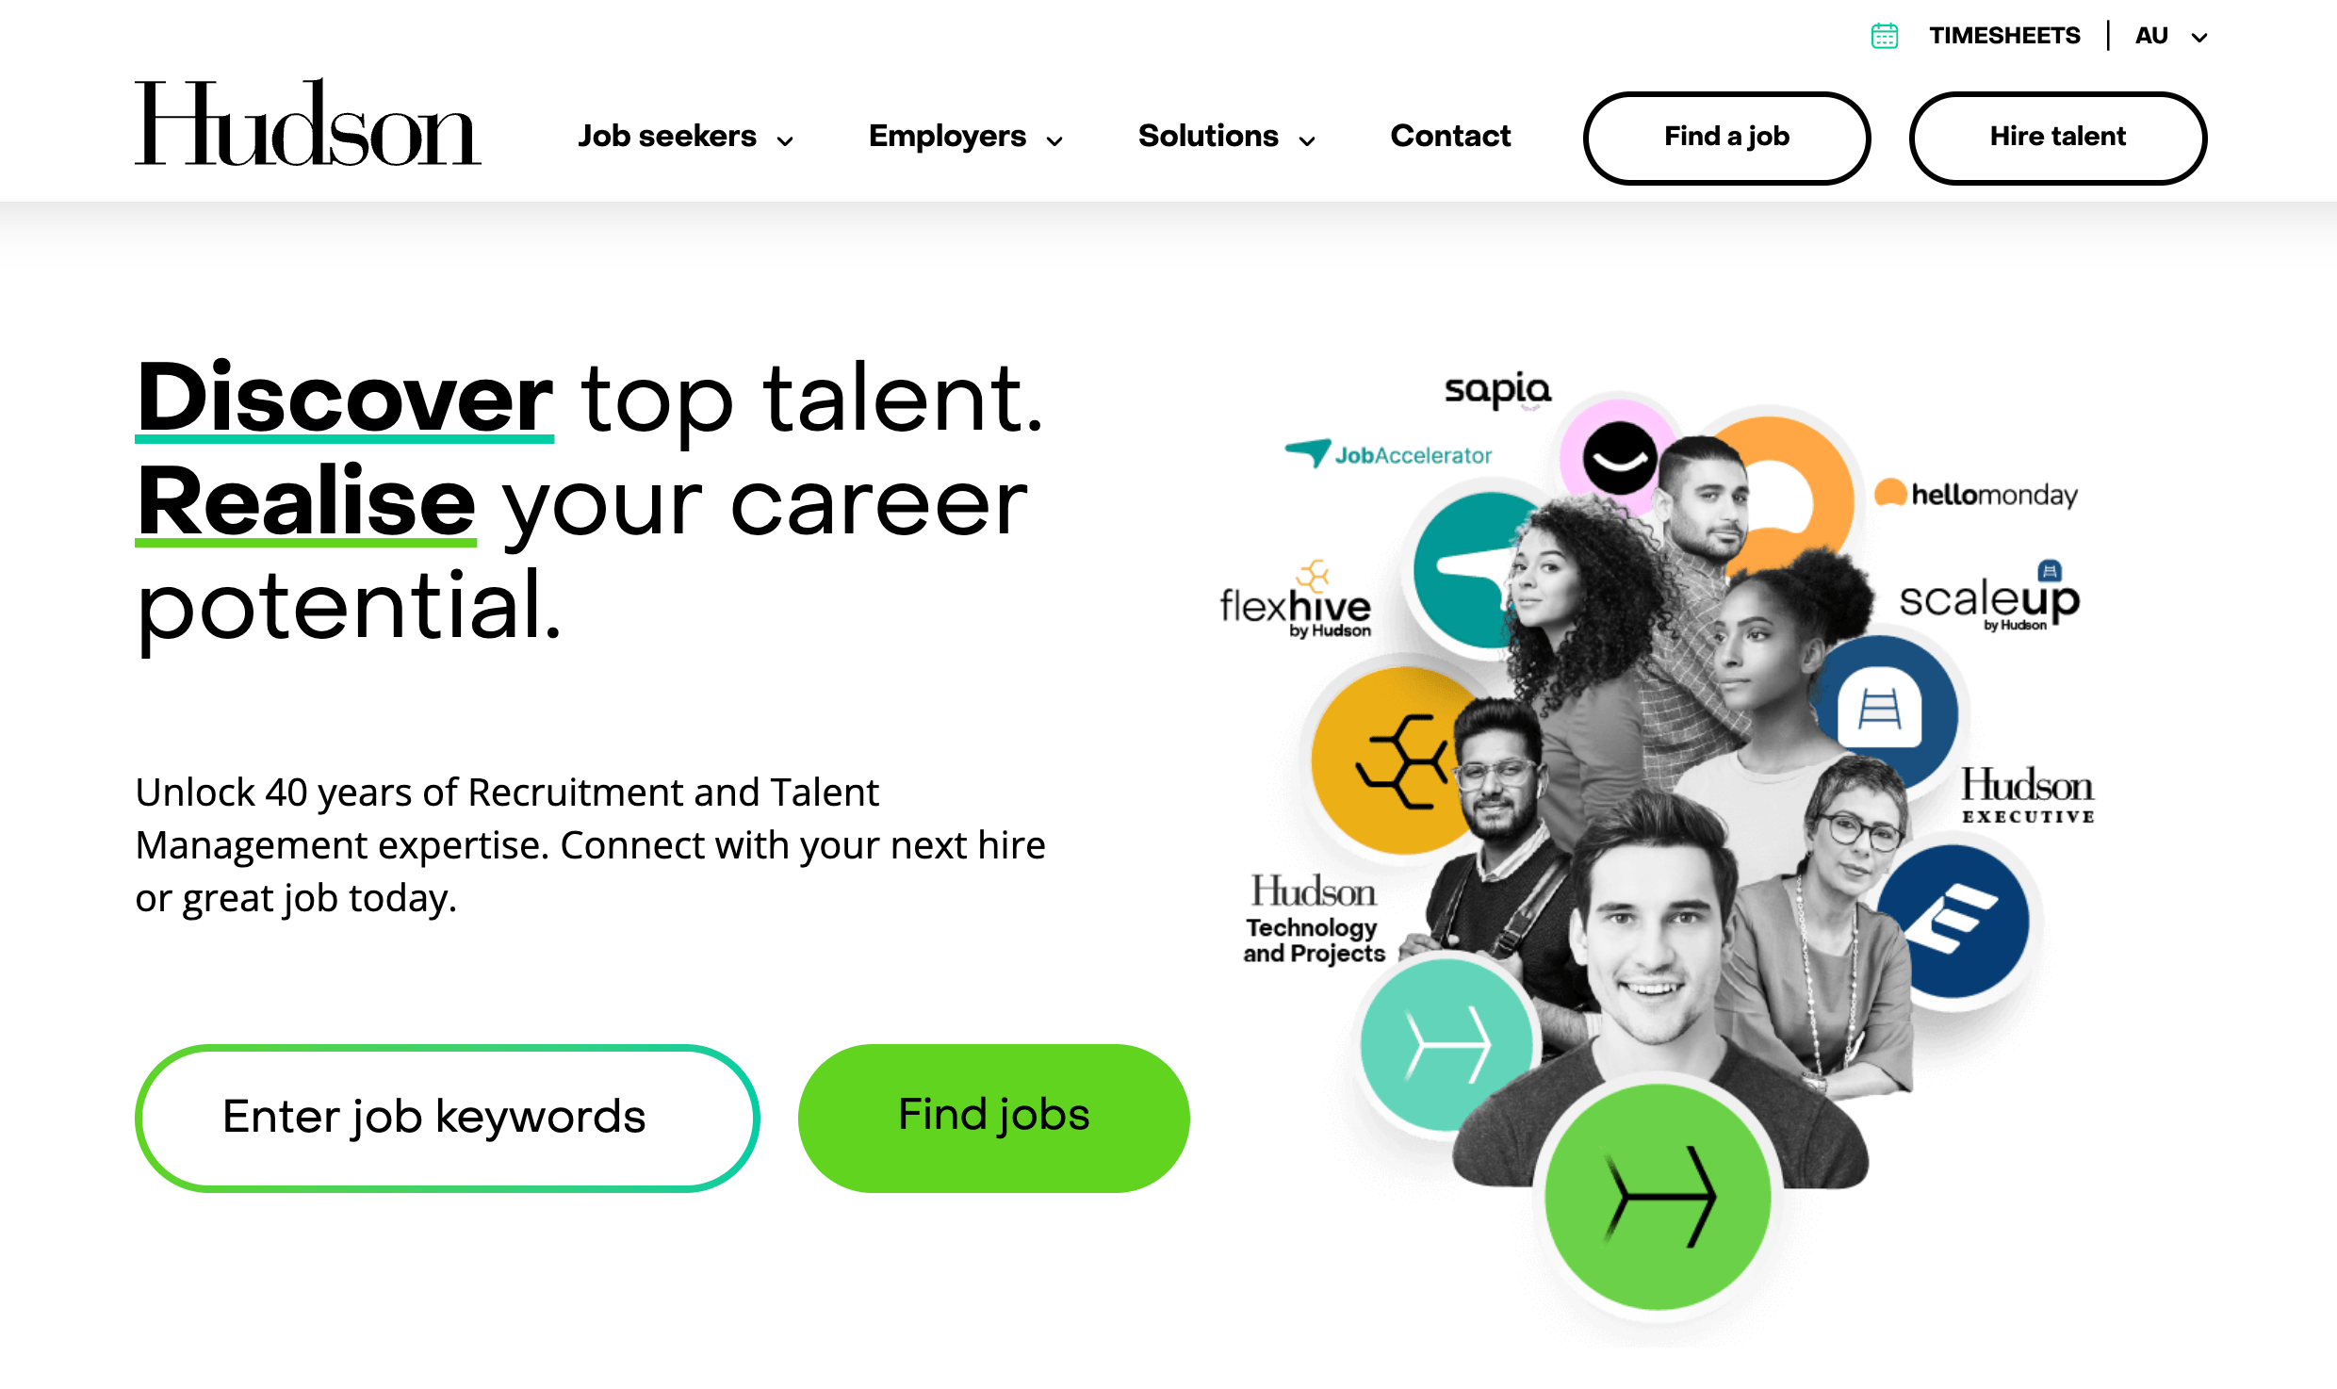Click the green Find jobs button
The image size is (2337, 1389).
[x=993, y=1117]
